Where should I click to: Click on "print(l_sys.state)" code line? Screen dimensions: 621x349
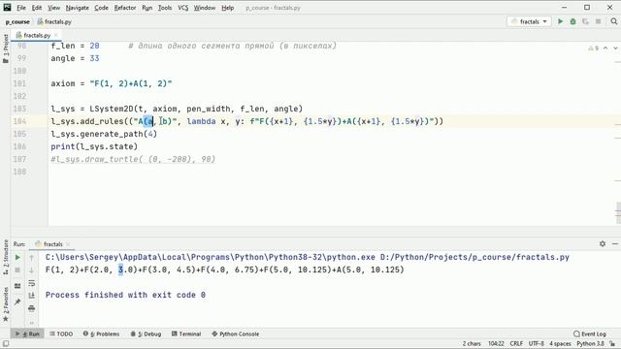coord(94,146)
